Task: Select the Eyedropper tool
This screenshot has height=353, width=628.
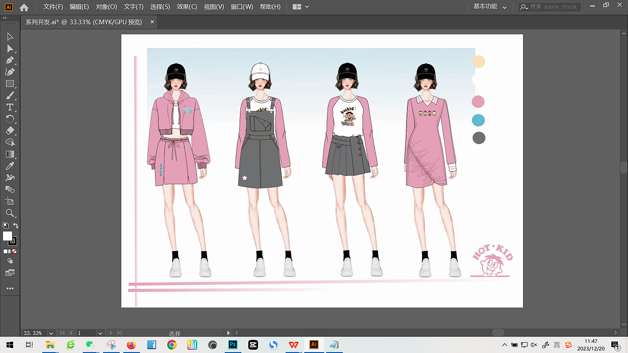Action: 10,166
